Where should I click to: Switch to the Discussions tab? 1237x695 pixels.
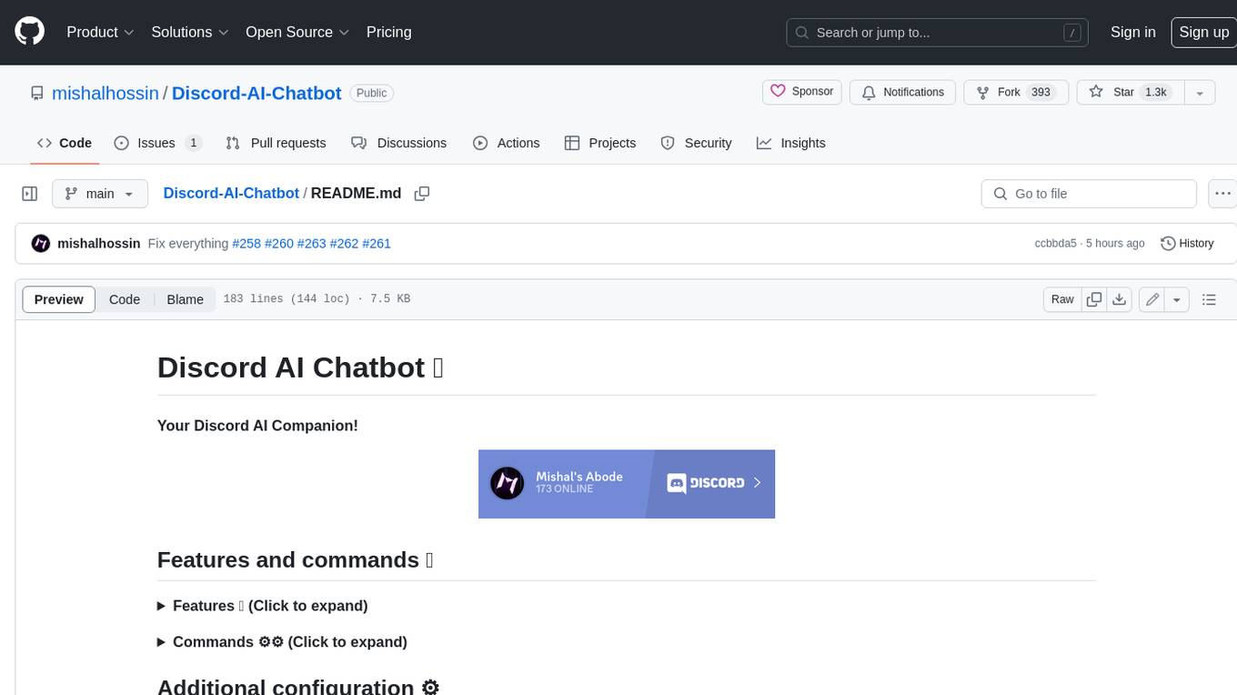click(398, 143)
